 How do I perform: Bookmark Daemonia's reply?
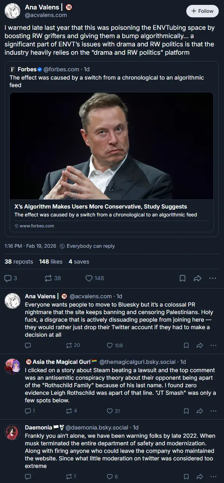pos(186,477)
